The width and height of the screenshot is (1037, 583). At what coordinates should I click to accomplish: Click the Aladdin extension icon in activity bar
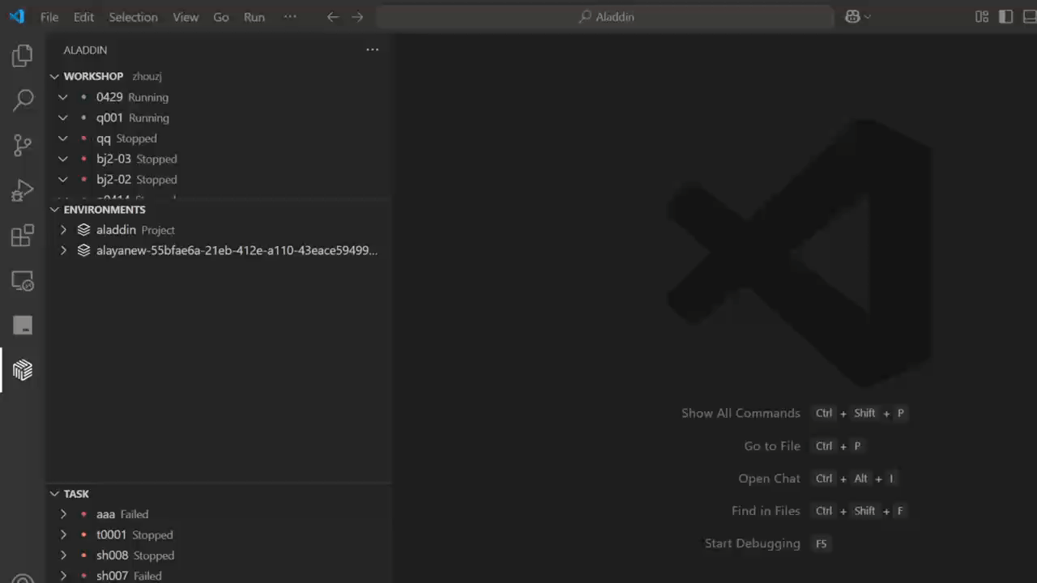click(x=23, y=370)
